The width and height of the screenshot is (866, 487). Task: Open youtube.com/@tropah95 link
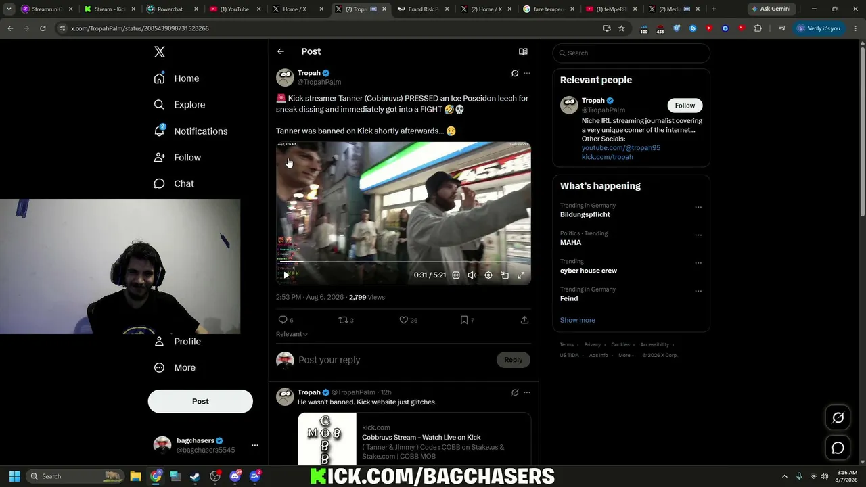pos(621,148)
